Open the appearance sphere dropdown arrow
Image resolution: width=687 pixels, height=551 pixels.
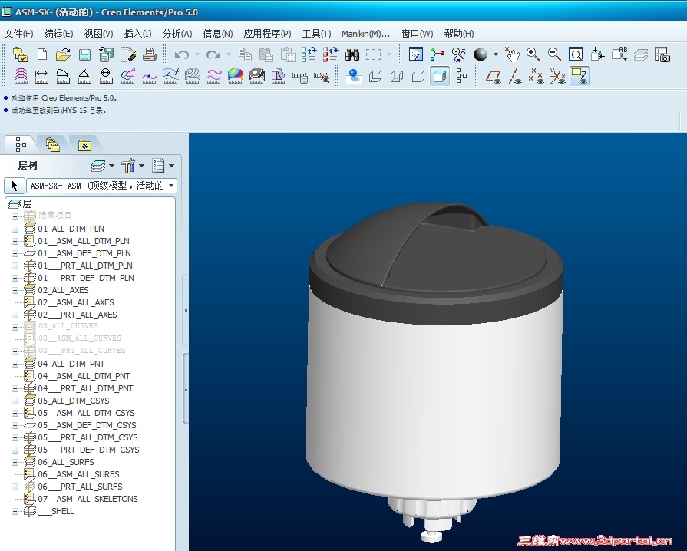[x=496, y=54]
